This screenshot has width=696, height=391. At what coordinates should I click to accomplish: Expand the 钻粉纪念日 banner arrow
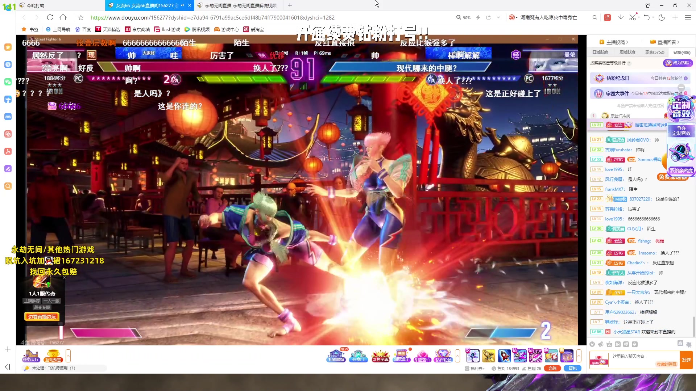point(686,78)
